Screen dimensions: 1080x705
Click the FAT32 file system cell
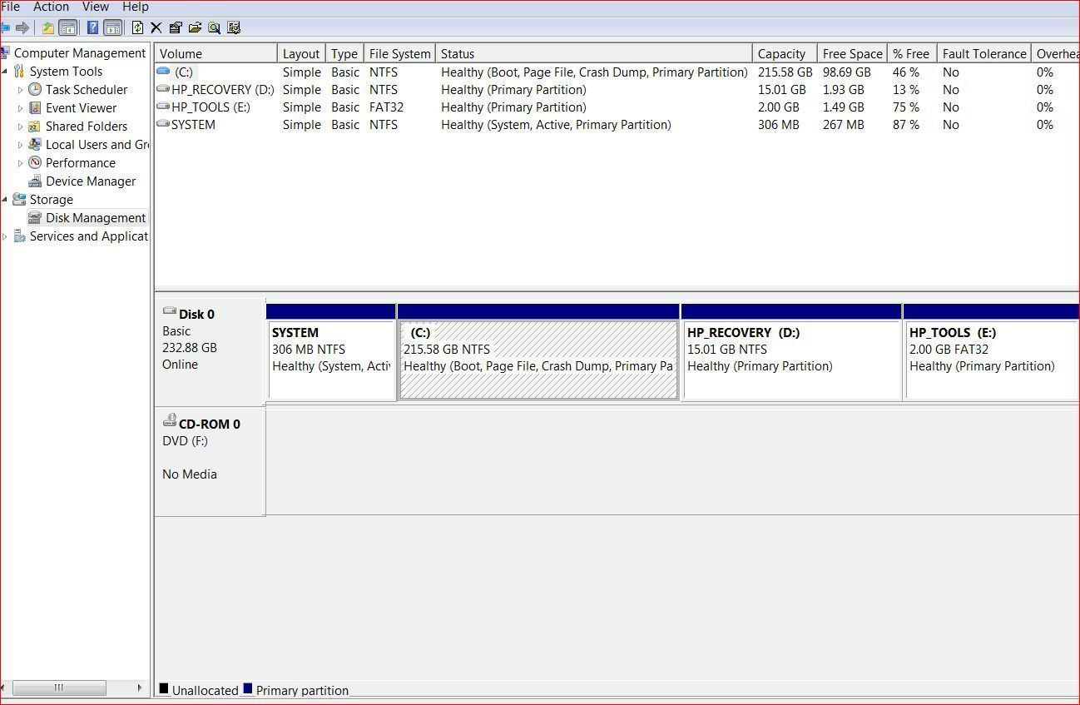coord(386,107)
